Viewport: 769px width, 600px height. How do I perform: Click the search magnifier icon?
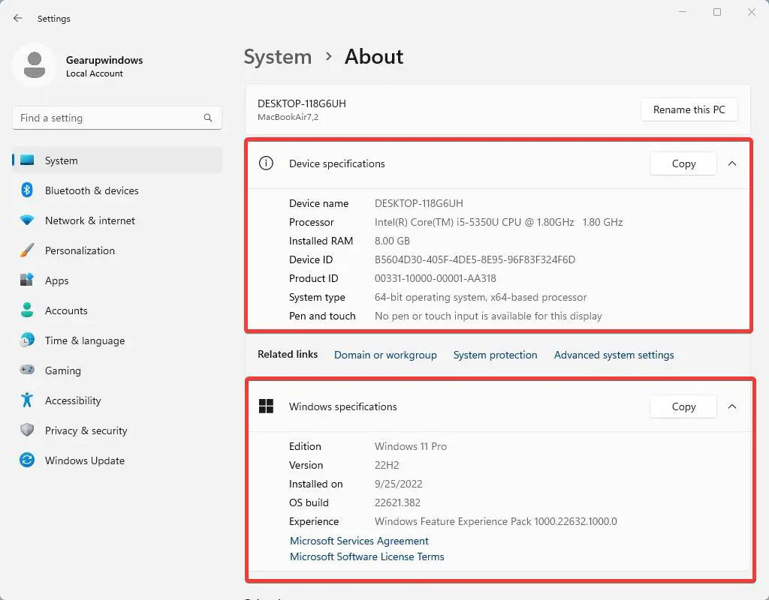click(208, 118)
